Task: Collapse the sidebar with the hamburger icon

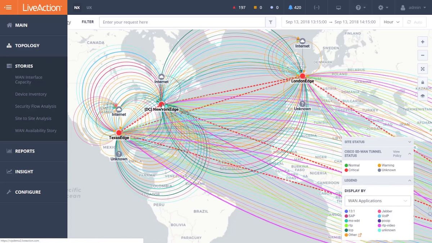Action: click(8, 7)
